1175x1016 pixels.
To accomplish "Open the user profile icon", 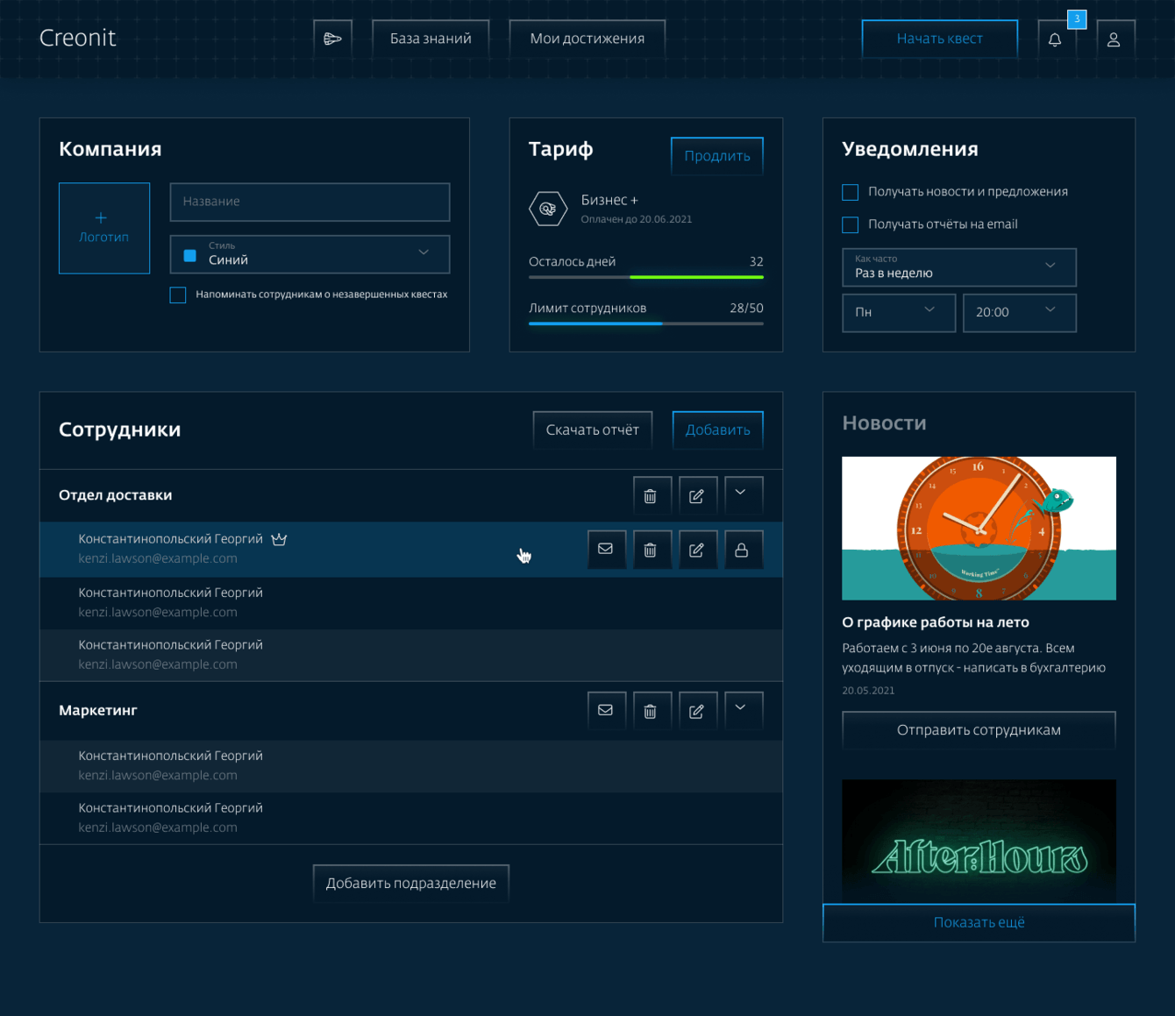I will point(1114,39).
